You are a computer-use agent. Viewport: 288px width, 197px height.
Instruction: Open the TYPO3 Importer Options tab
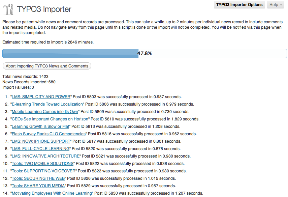239,5
